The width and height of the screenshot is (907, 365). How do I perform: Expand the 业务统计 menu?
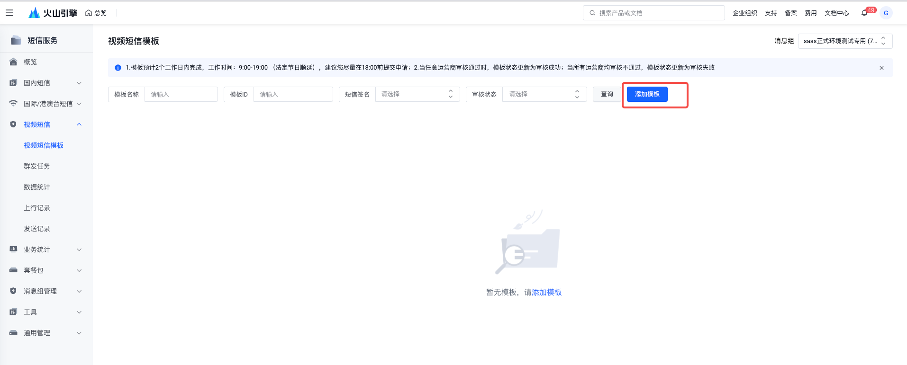[79, 249]
